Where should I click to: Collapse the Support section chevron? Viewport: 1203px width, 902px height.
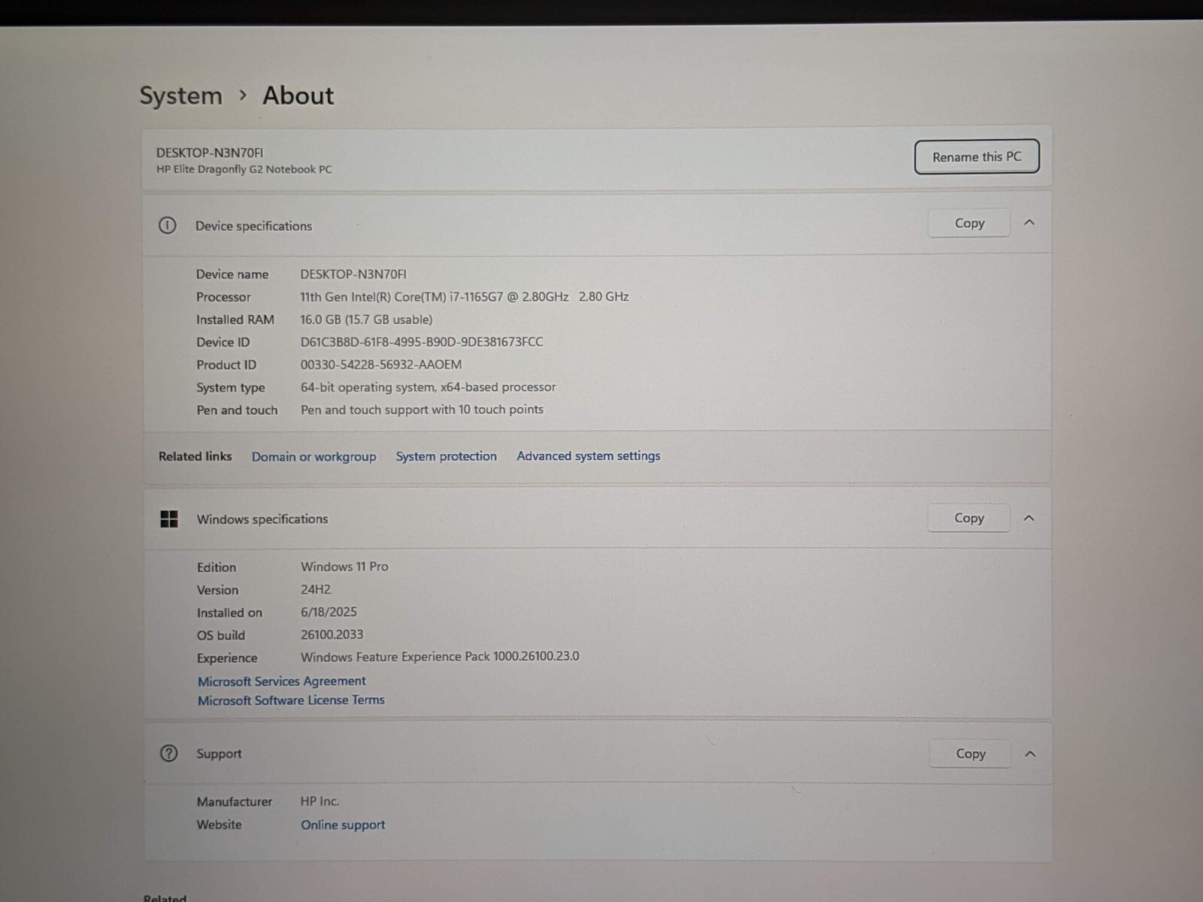point(1030,753)
